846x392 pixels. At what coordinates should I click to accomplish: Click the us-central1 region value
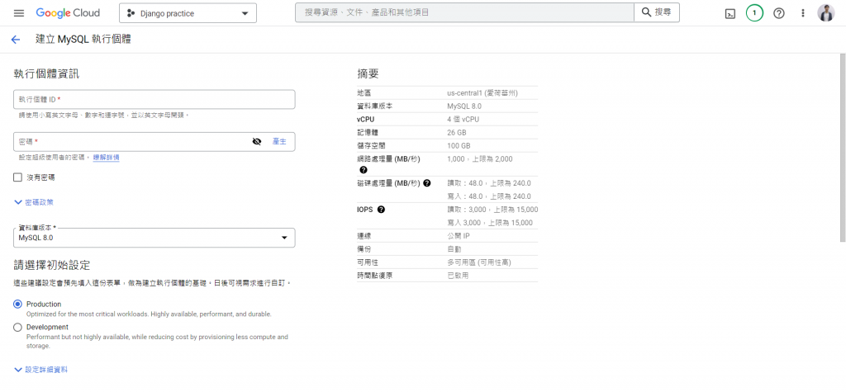tap(482, 92)
